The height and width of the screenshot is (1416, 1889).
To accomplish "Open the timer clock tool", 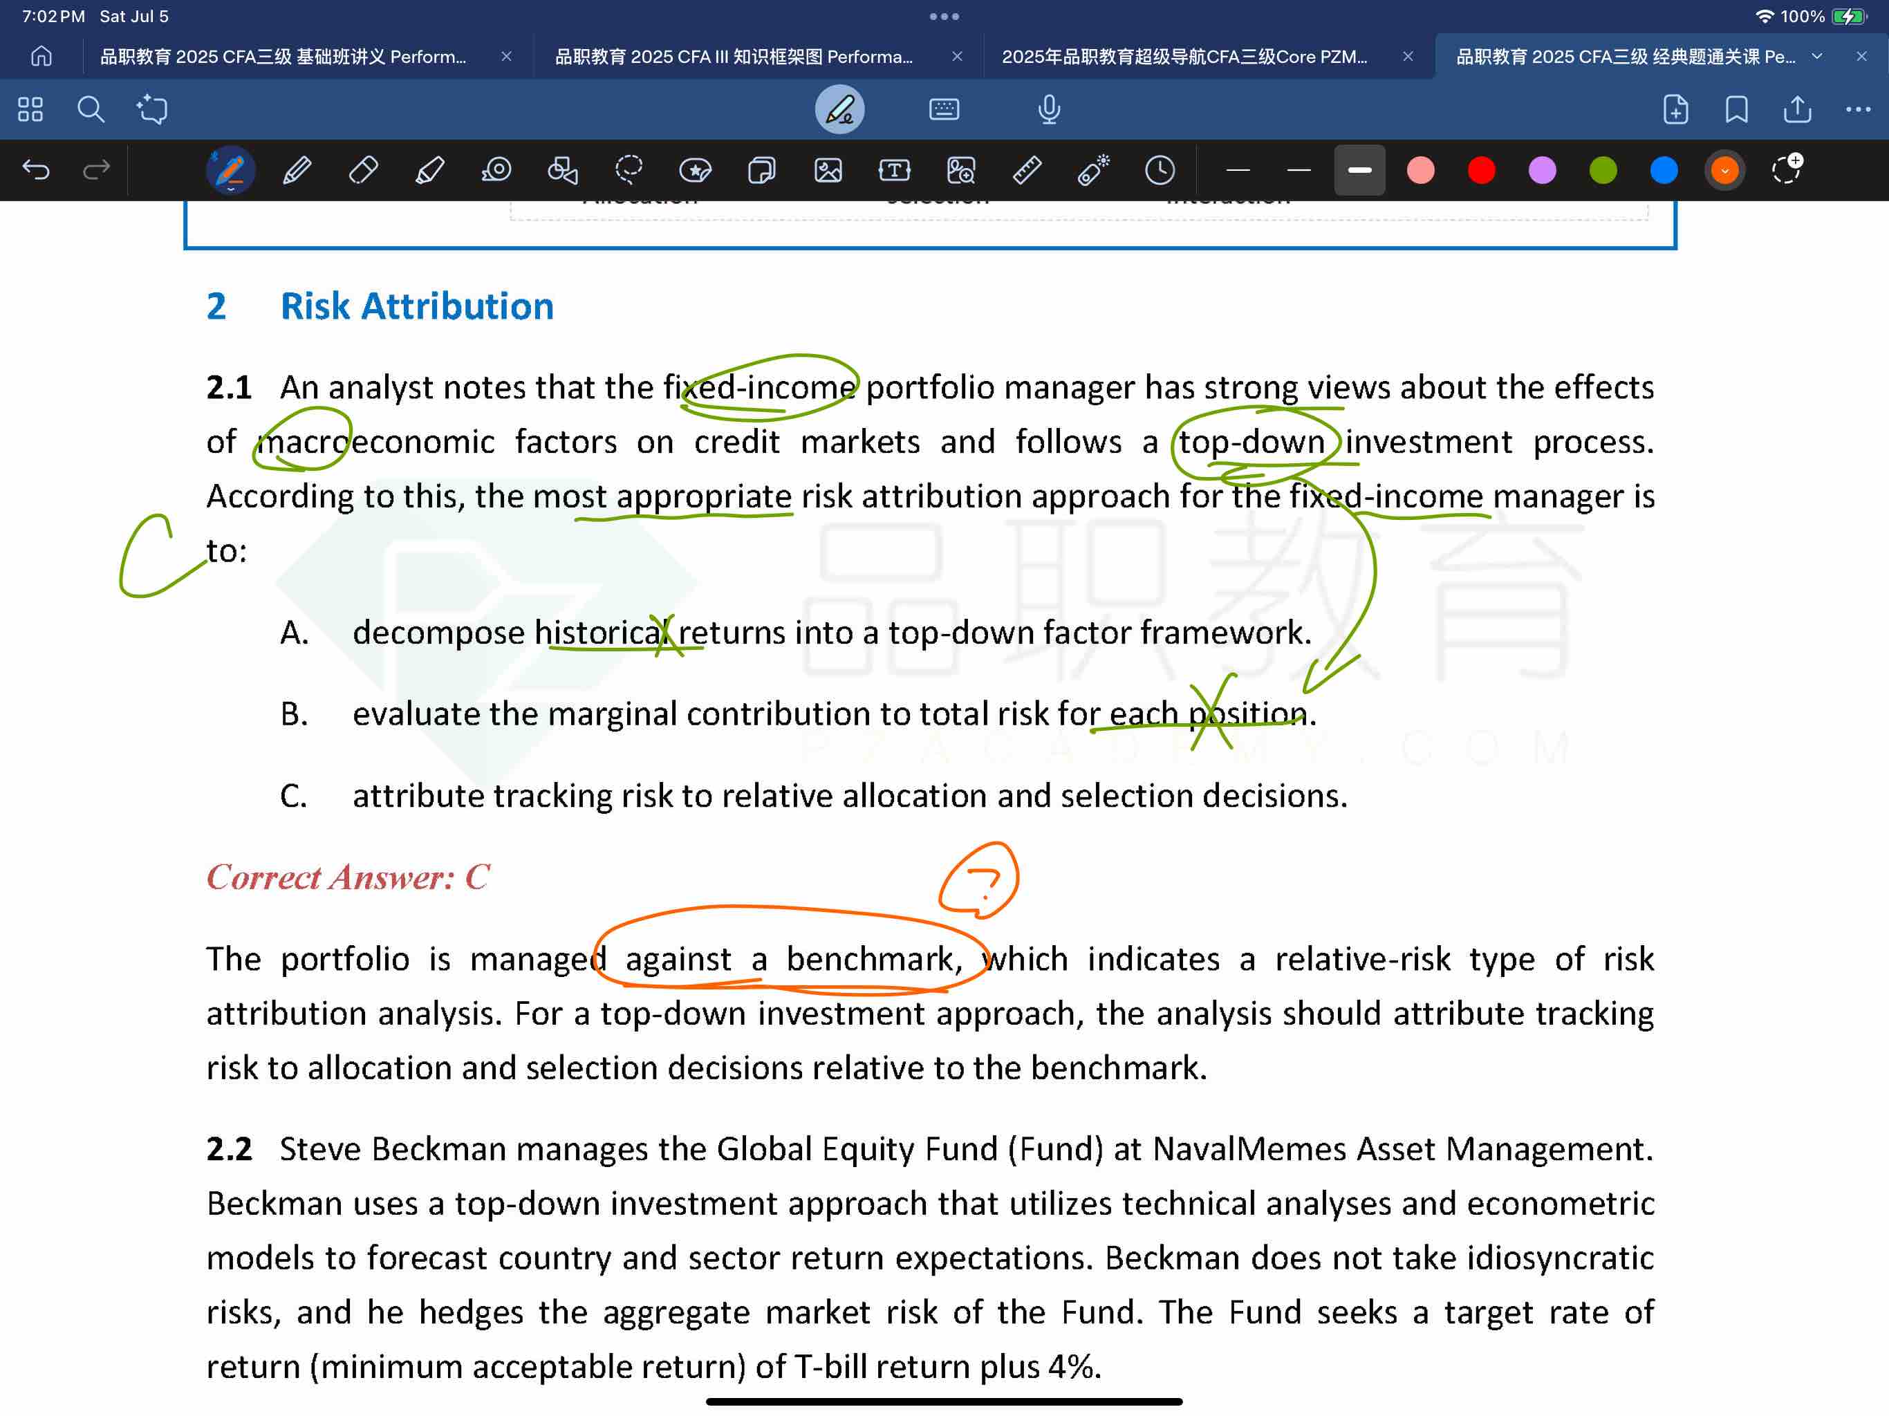I will coord(1160,170).
